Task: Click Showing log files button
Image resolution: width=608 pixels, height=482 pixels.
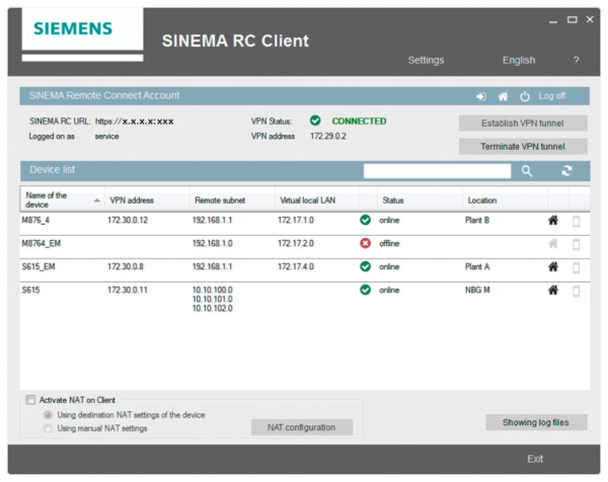Action: (536, 423)
